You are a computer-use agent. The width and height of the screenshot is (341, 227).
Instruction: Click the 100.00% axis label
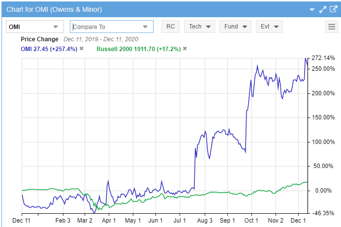323,142
